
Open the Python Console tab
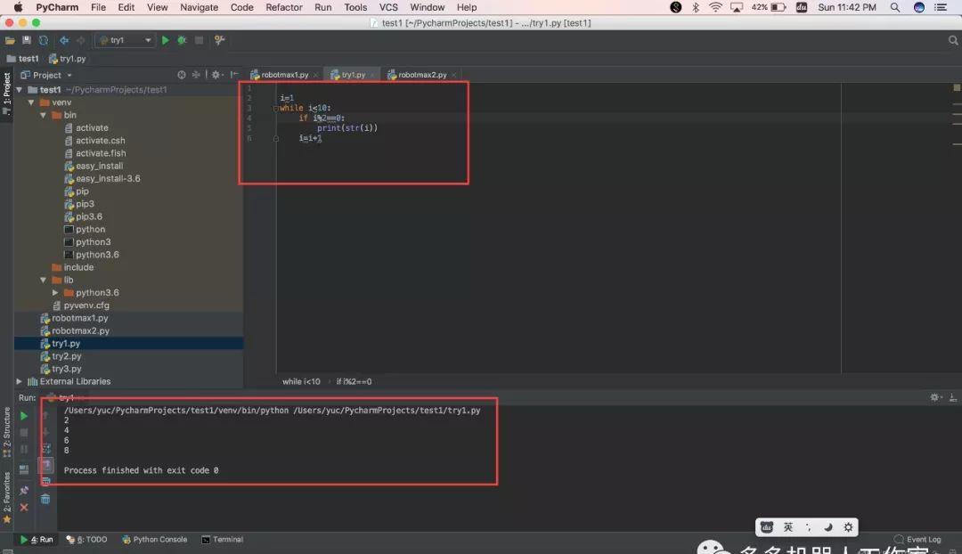155,539
